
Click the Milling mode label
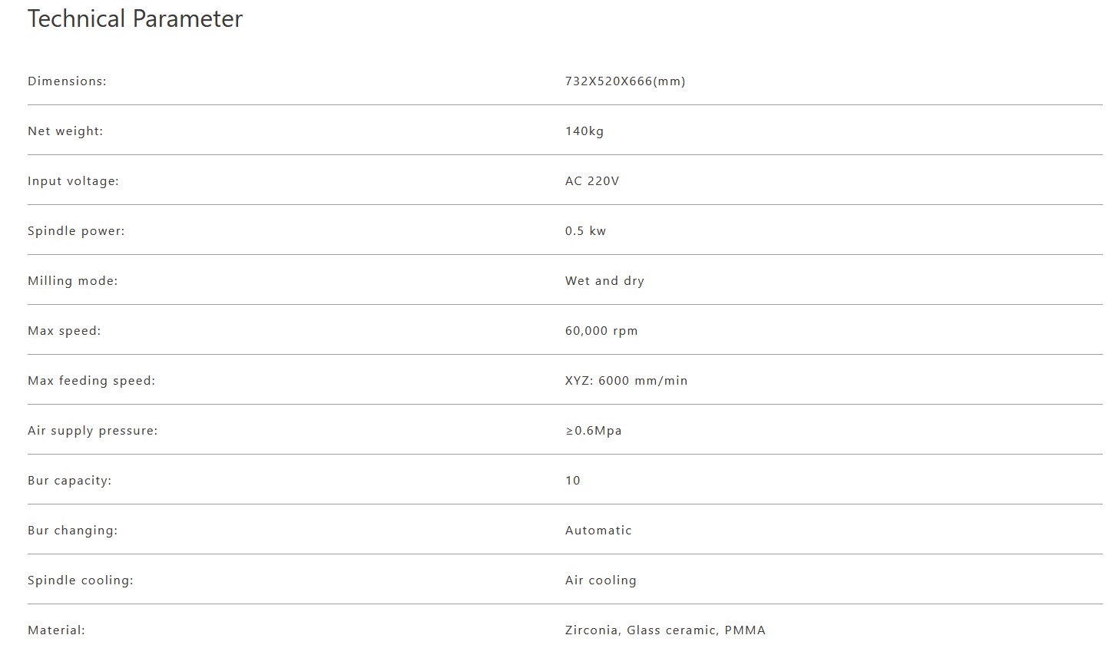click(x=73, y=281)
